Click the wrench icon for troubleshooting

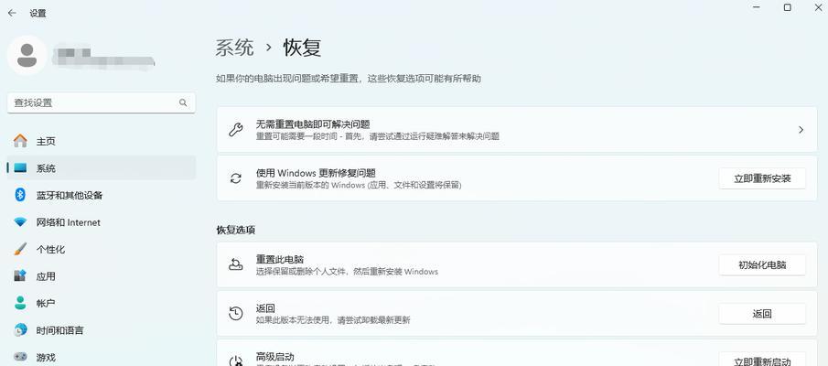tap(235, 130)
